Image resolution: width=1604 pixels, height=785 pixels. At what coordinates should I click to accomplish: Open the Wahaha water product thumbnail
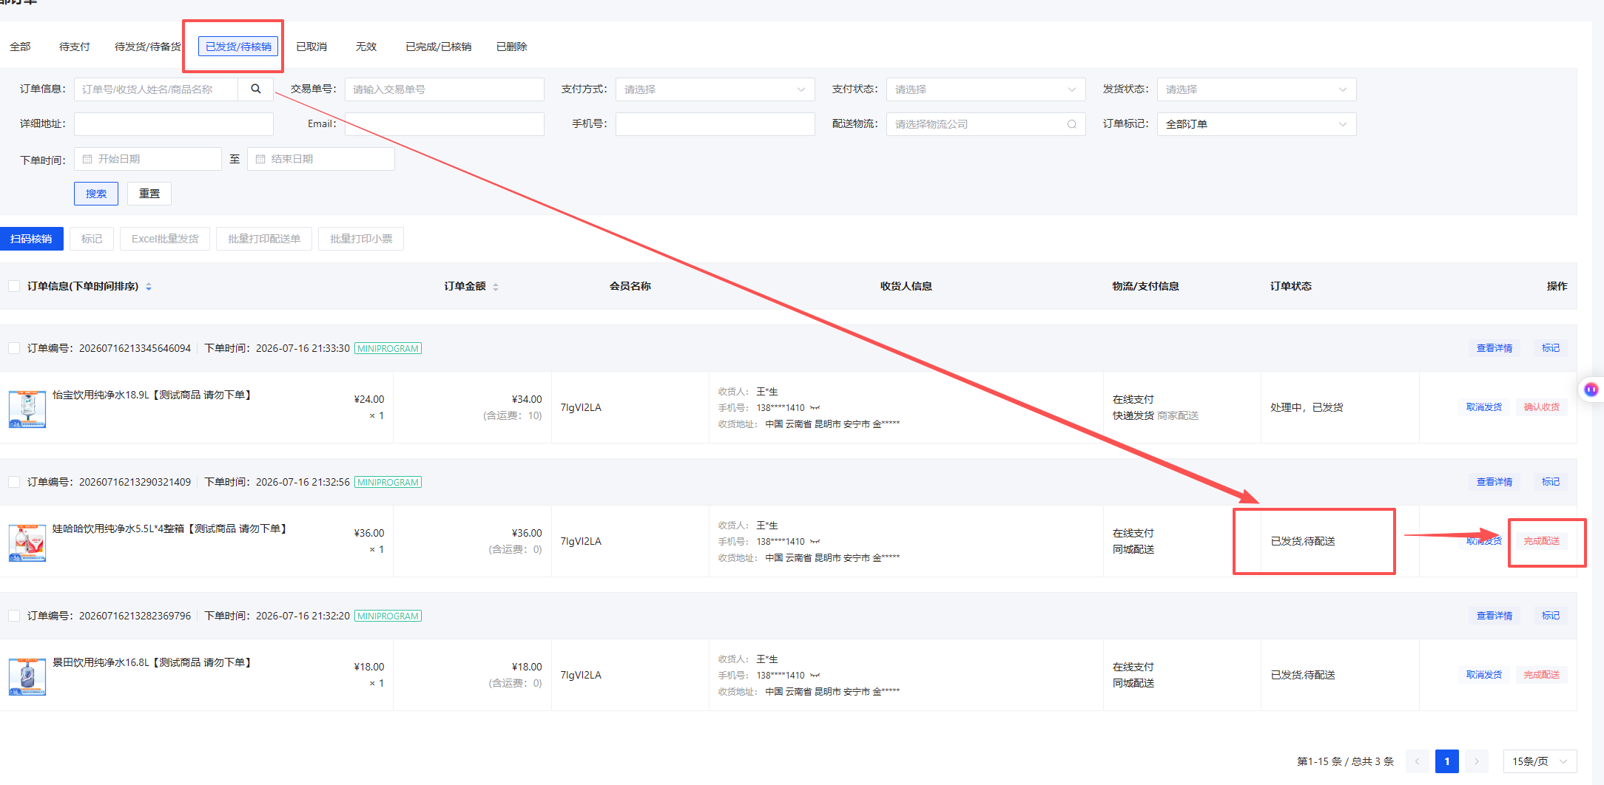27,543
